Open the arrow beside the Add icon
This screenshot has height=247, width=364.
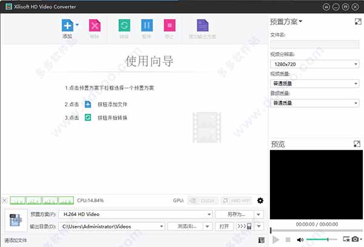click(x=77, y=25)
